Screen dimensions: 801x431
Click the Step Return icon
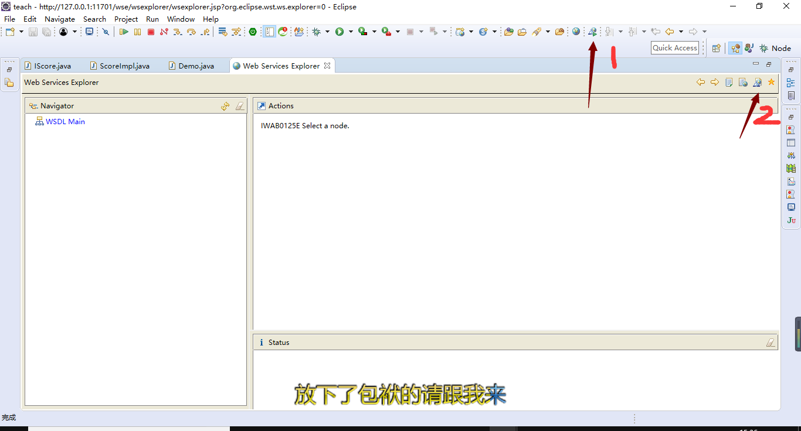click(x=205, y=32)
